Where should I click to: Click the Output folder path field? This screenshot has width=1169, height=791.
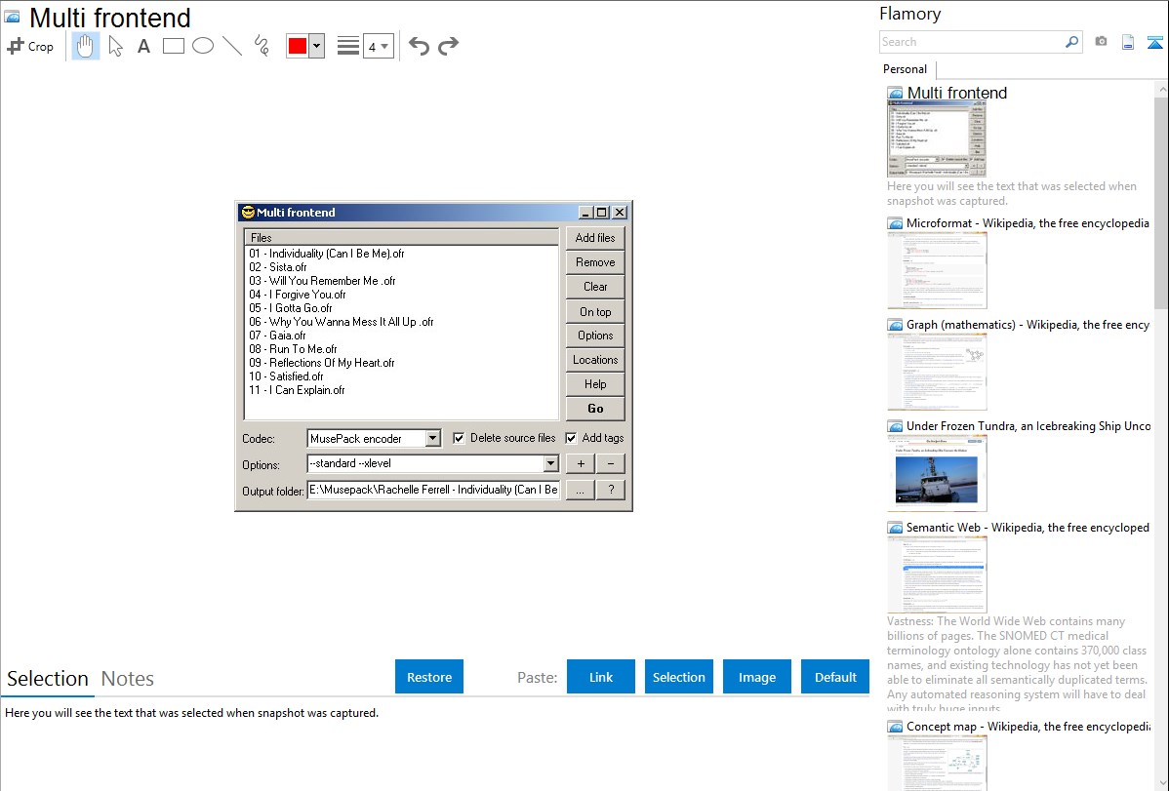point(433,490)
